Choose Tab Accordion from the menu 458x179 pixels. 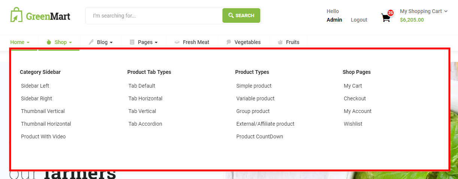coord(145,124)
